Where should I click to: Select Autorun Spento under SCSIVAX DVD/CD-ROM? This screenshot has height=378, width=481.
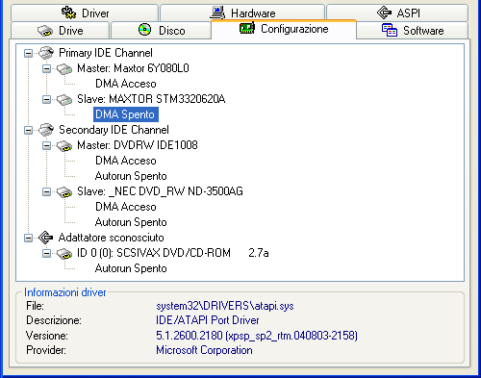(x=131, y=268)
